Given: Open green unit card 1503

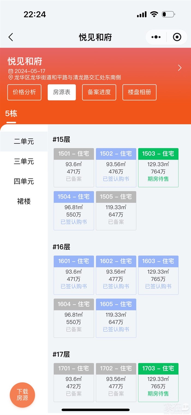Looking at the screenshot, I should coord(158,167).
